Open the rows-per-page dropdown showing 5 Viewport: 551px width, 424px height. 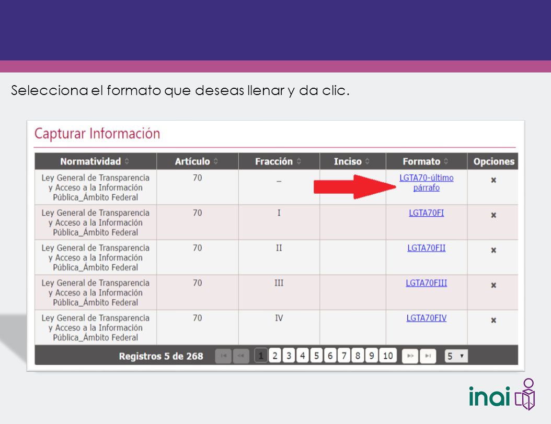pyautogui.click(x=456, y=356)
